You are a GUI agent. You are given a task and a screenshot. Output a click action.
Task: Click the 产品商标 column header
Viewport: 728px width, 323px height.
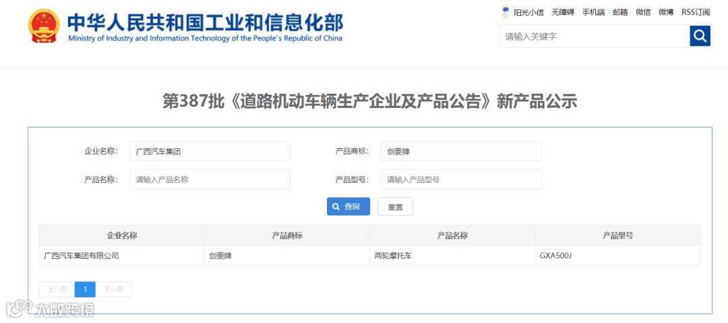[x=287, y=235]
